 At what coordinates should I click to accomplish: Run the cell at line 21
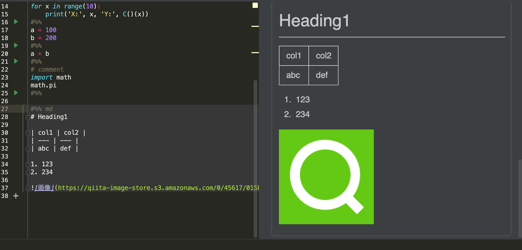[x=16, y=61]
